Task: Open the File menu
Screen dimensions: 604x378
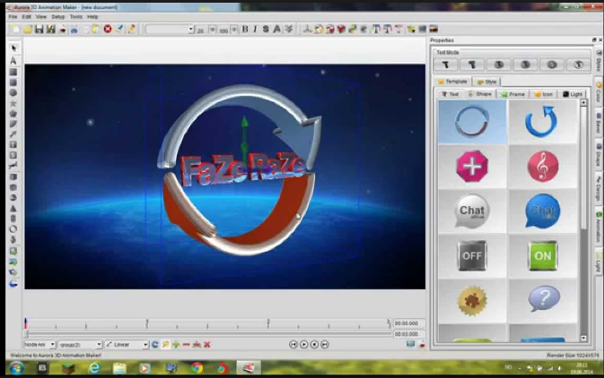Action: (13, 17)
